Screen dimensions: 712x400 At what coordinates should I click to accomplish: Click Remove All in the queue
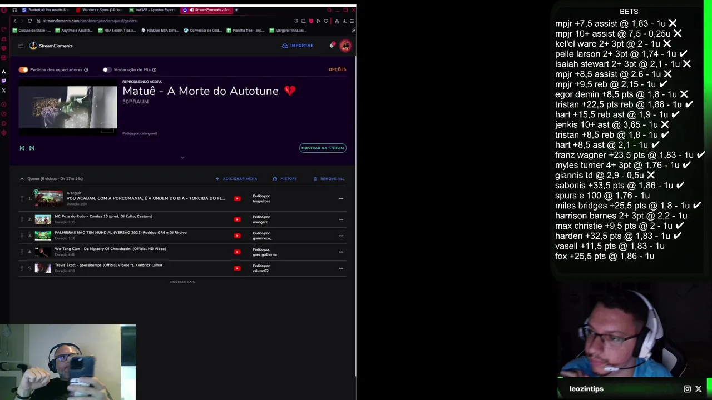(329, 178)
